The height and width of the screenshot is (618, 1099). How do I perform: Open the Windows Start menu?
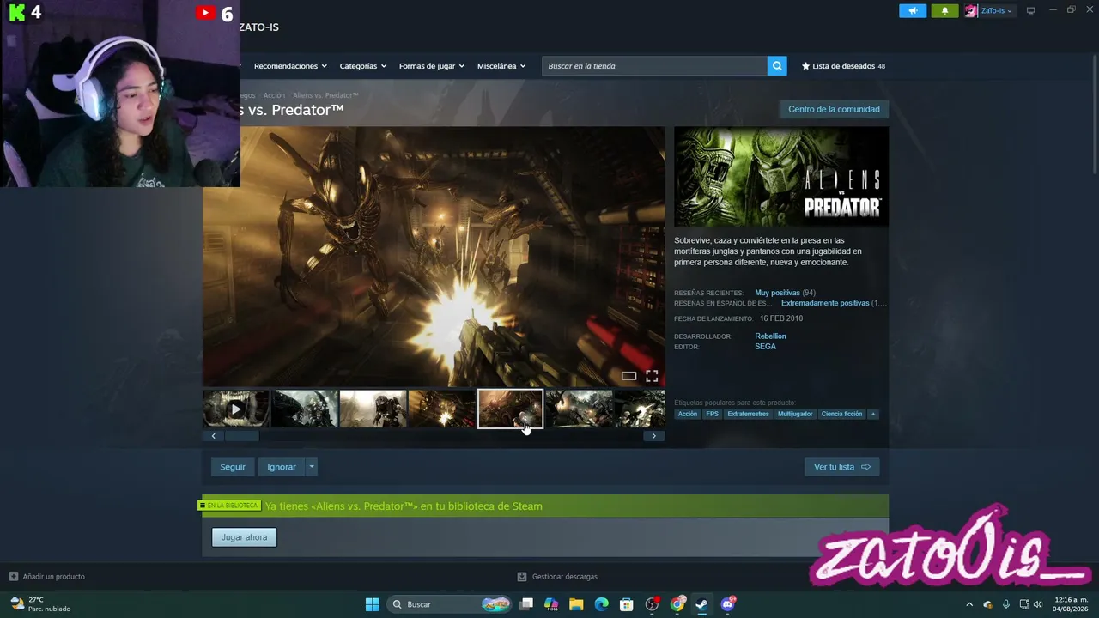372,604
